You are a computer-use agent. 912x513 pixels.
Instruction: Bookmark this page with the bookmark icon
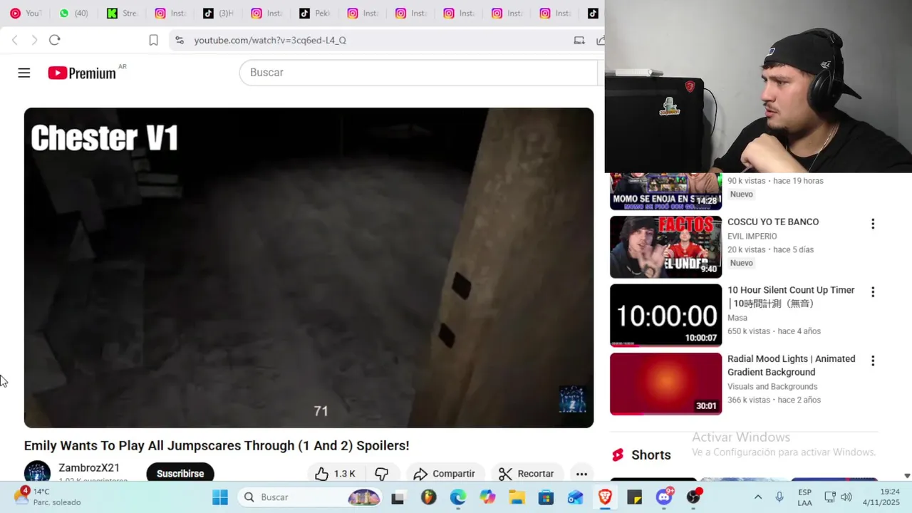click(153, 40)
